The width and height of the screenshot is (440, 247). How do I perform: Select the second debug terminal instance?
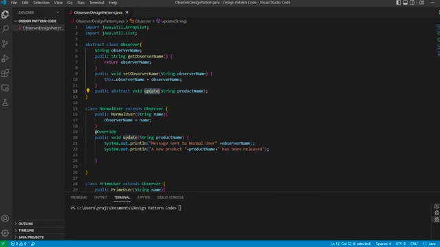coord(437,220)
